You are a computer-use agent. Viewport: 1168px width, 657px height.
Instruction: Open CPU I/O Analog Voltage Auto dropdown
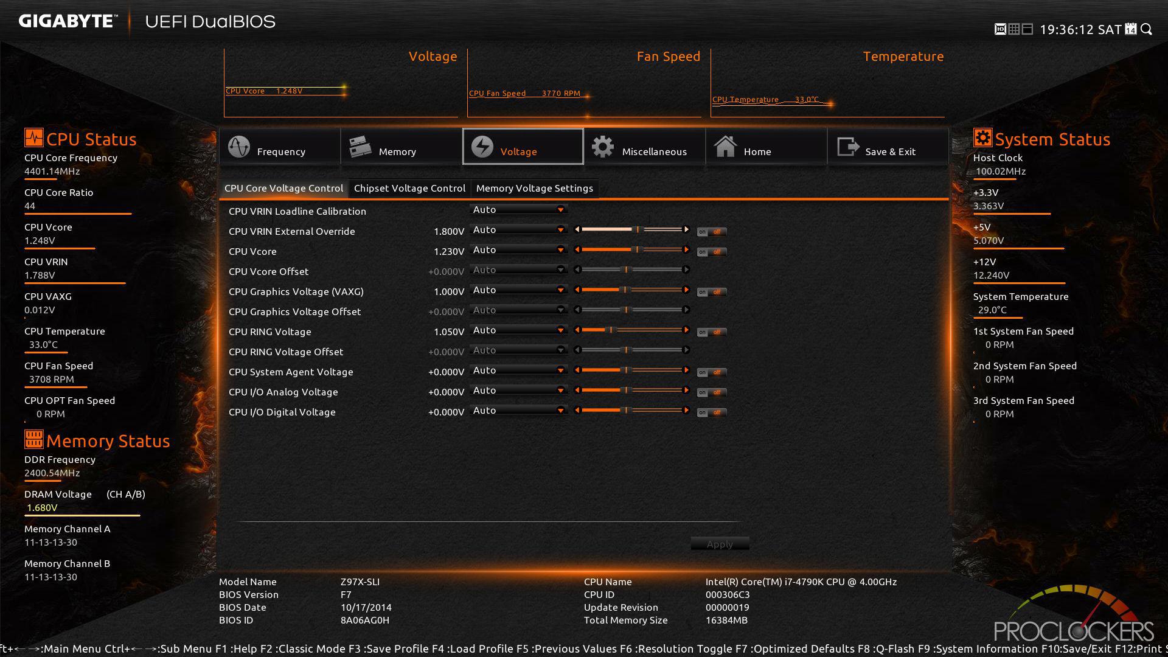click(x=518, y=390)
